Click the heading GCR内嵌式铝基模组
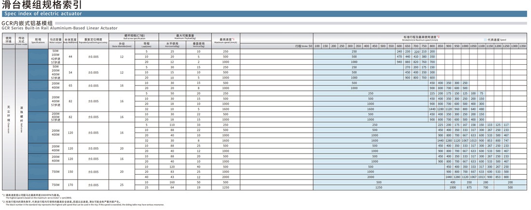531x210 pixels. 27,23
